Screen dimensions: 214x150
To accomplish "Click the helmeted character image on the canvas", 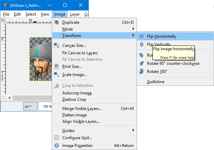I will (41, 59).
